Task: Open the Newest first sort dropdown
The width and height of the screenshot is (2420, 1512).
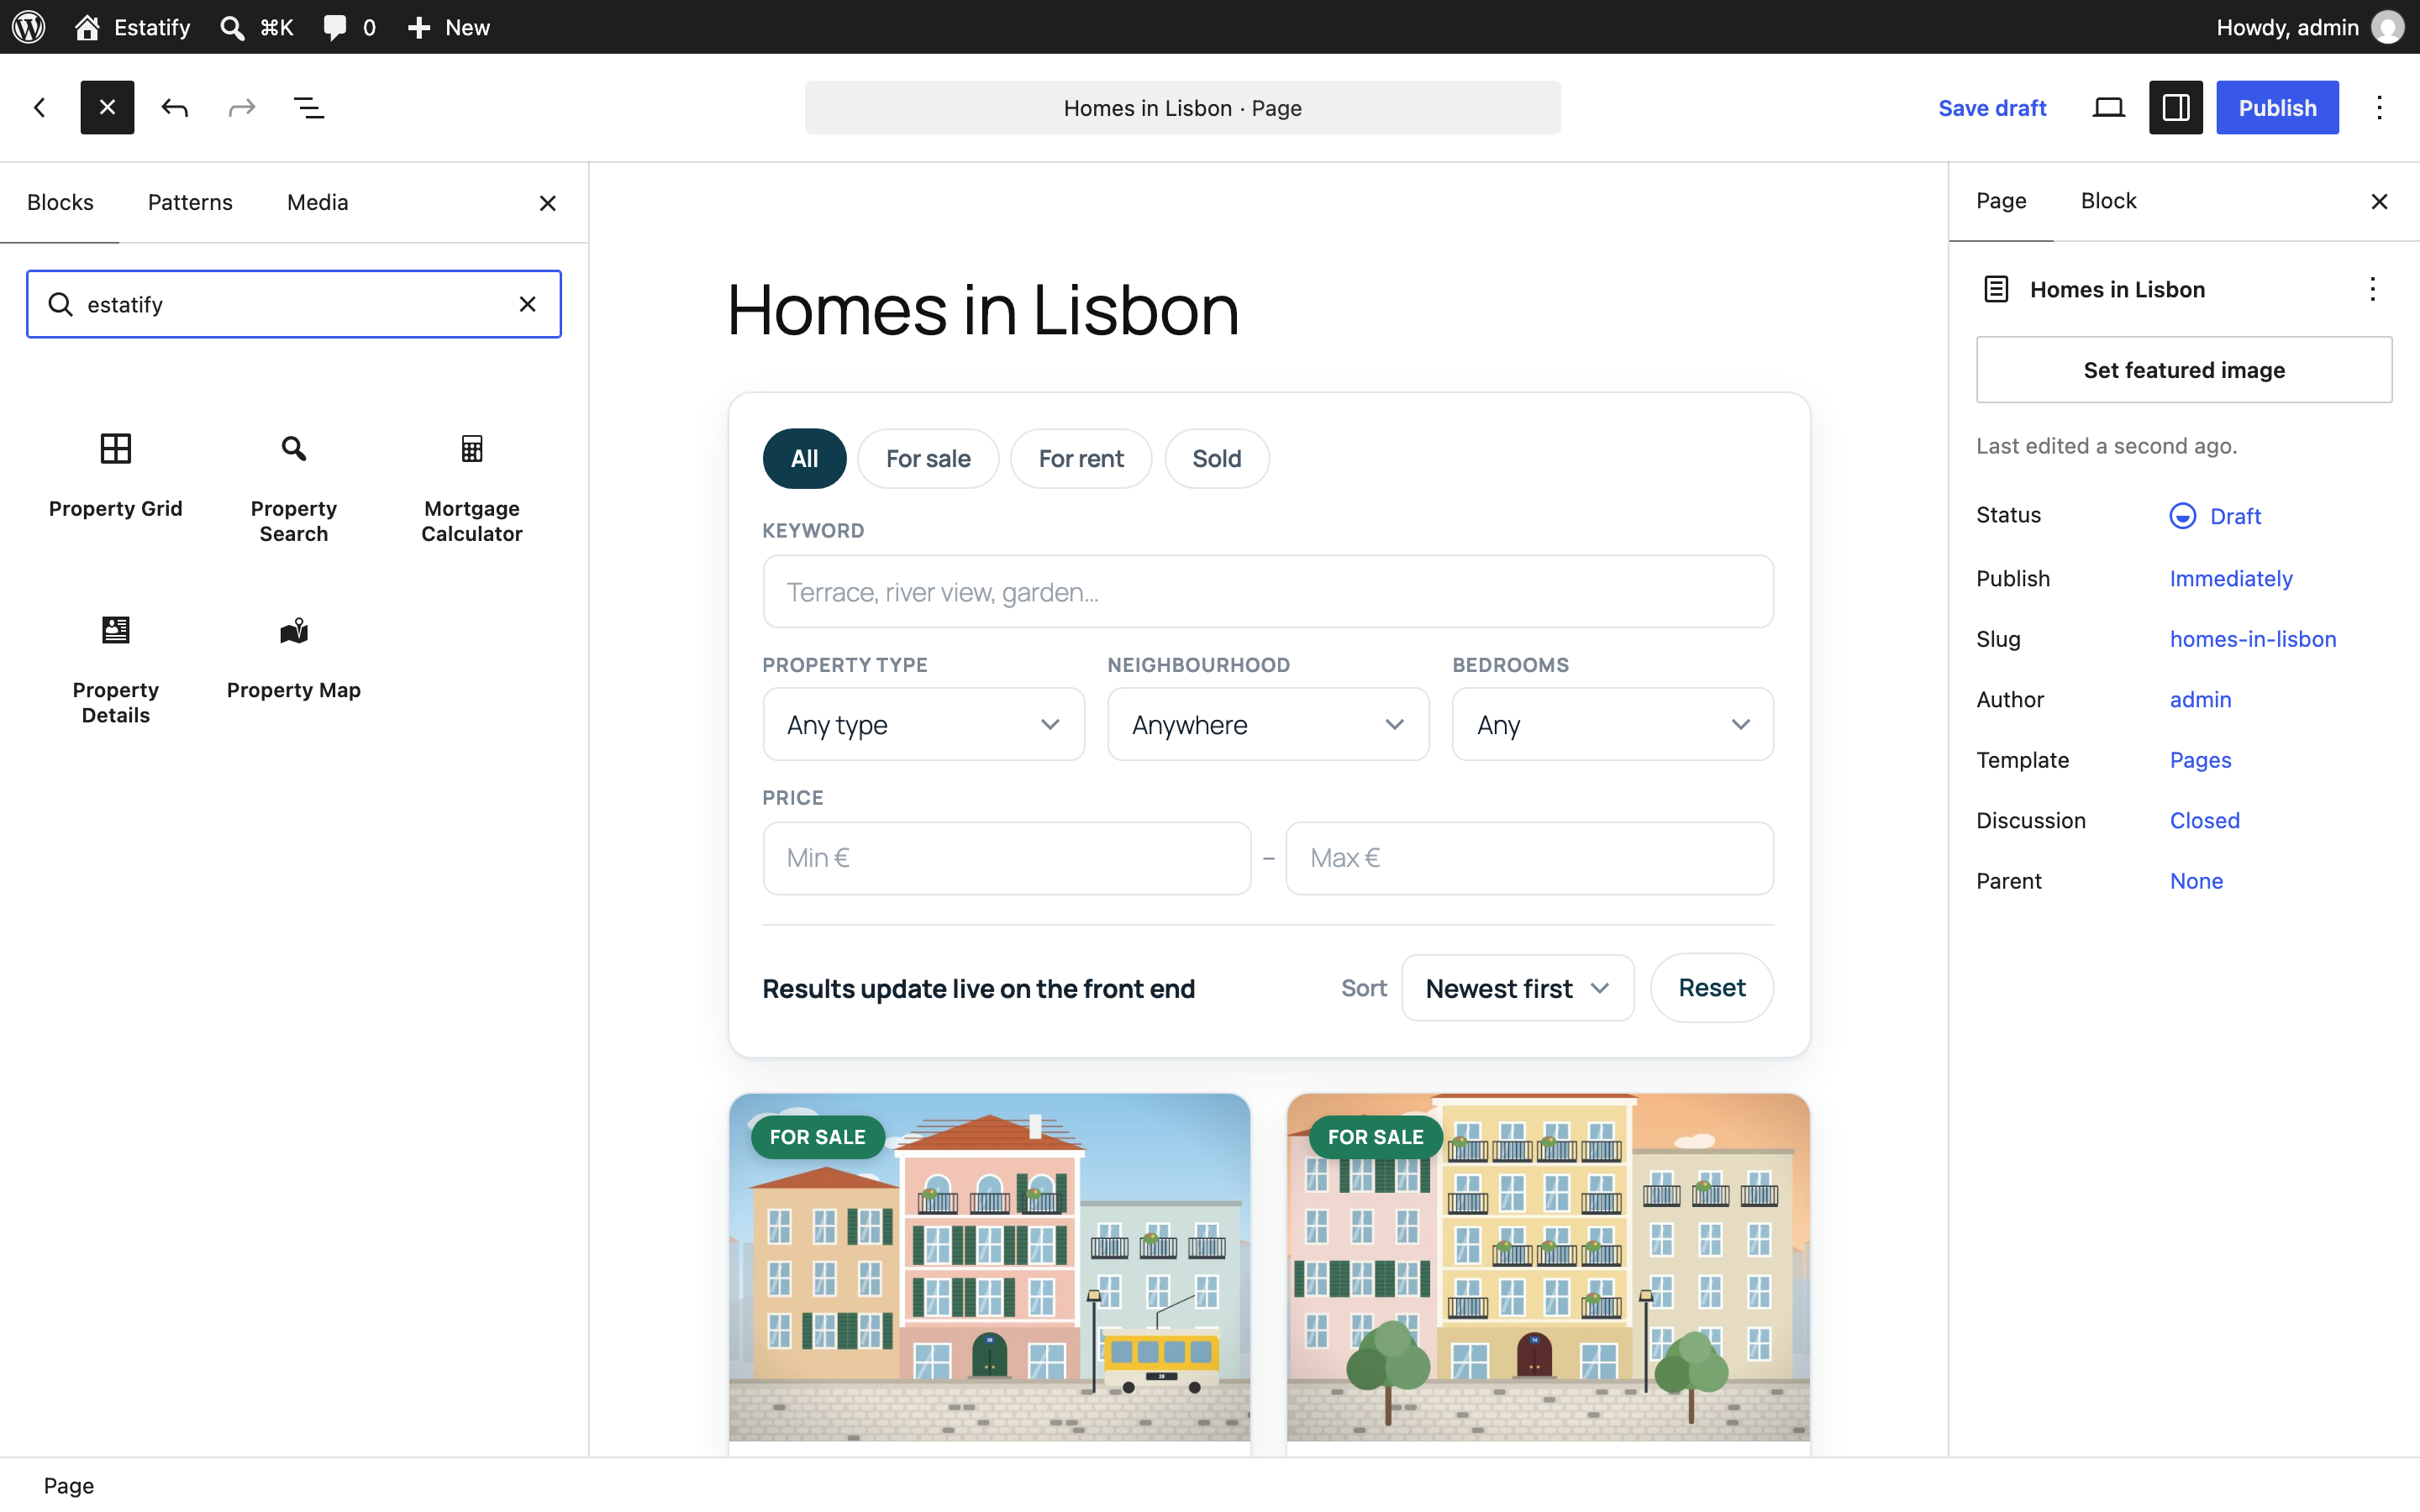Action: tap(1518, 988)
